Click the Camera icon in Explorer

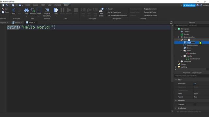[x=182, y=32]
